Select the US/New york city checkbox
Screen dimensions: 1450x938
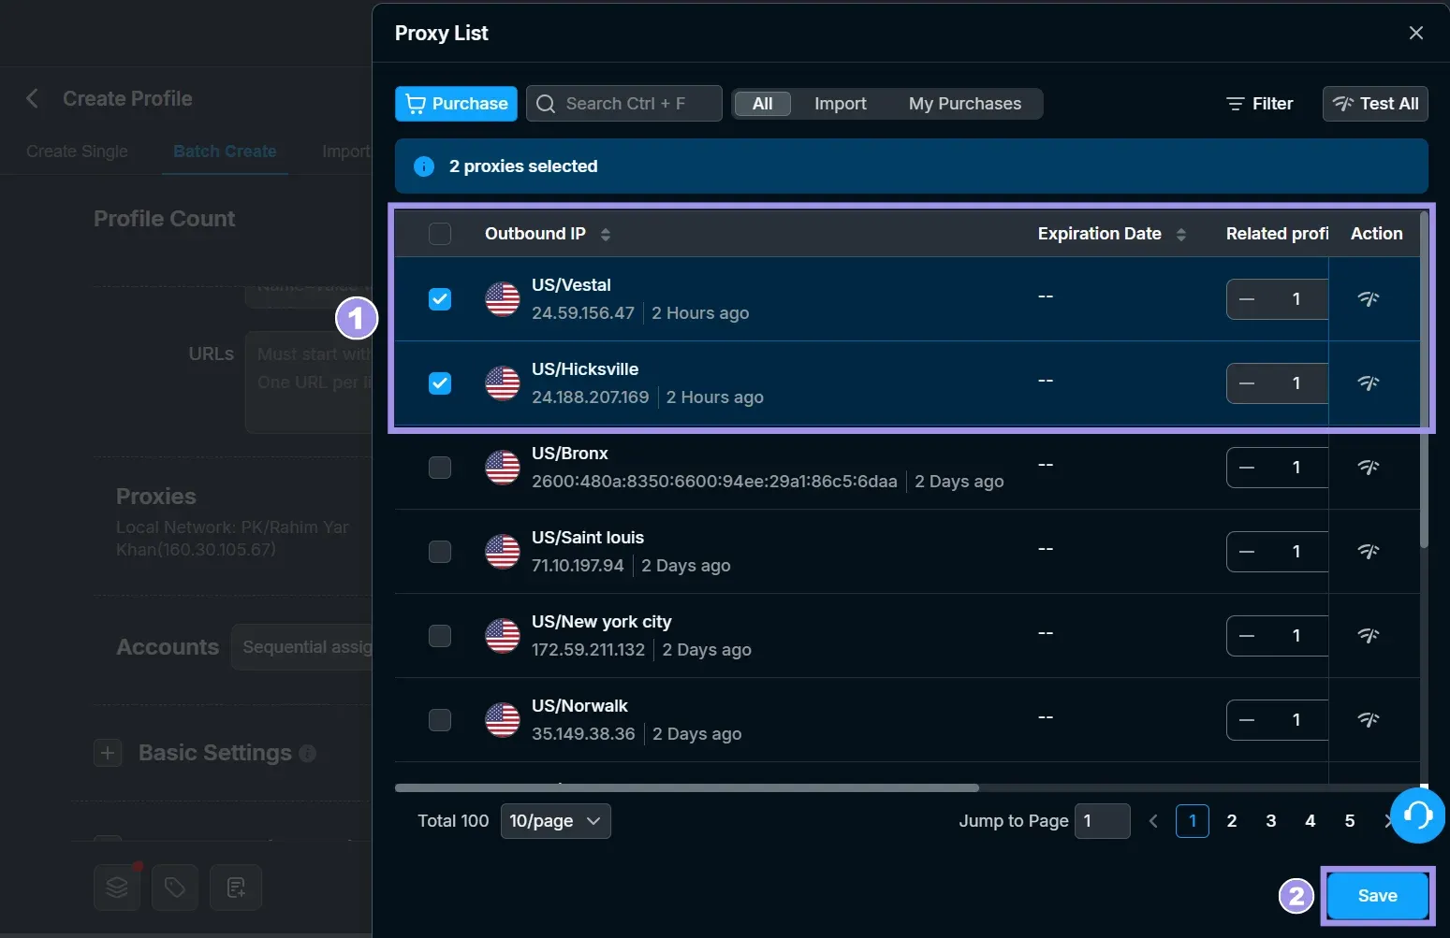pos(440,636)
